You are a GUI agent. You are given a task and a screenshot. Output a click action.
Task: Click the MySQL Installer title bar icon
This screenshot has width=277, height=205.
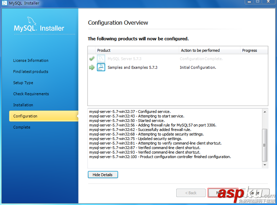(5, 3)
